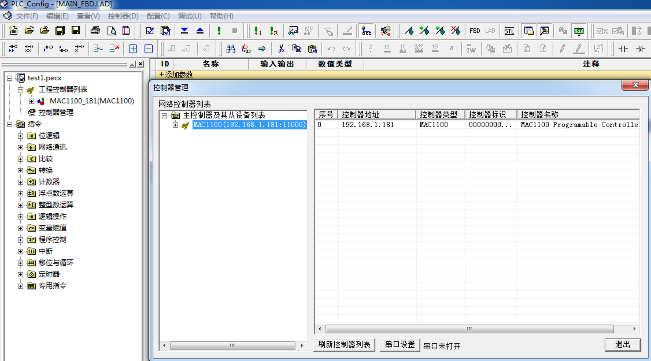
Task: Insert network plus icon
Action: tap(133, 49)
